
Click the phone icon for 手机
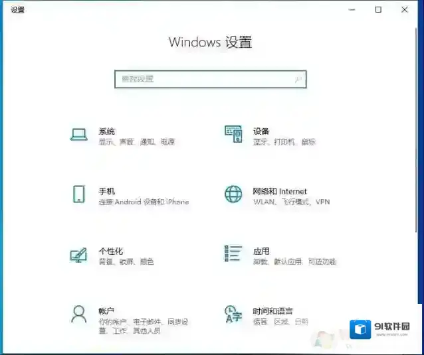point(79,194)
